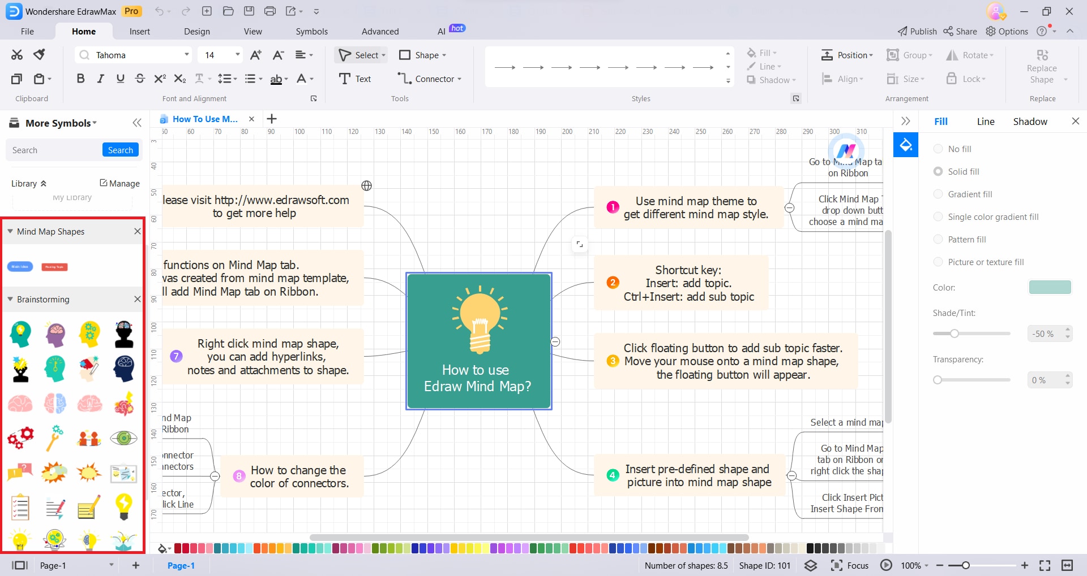Open the Shape tool dropdown

pyautogui.click(x=444, y=55)
